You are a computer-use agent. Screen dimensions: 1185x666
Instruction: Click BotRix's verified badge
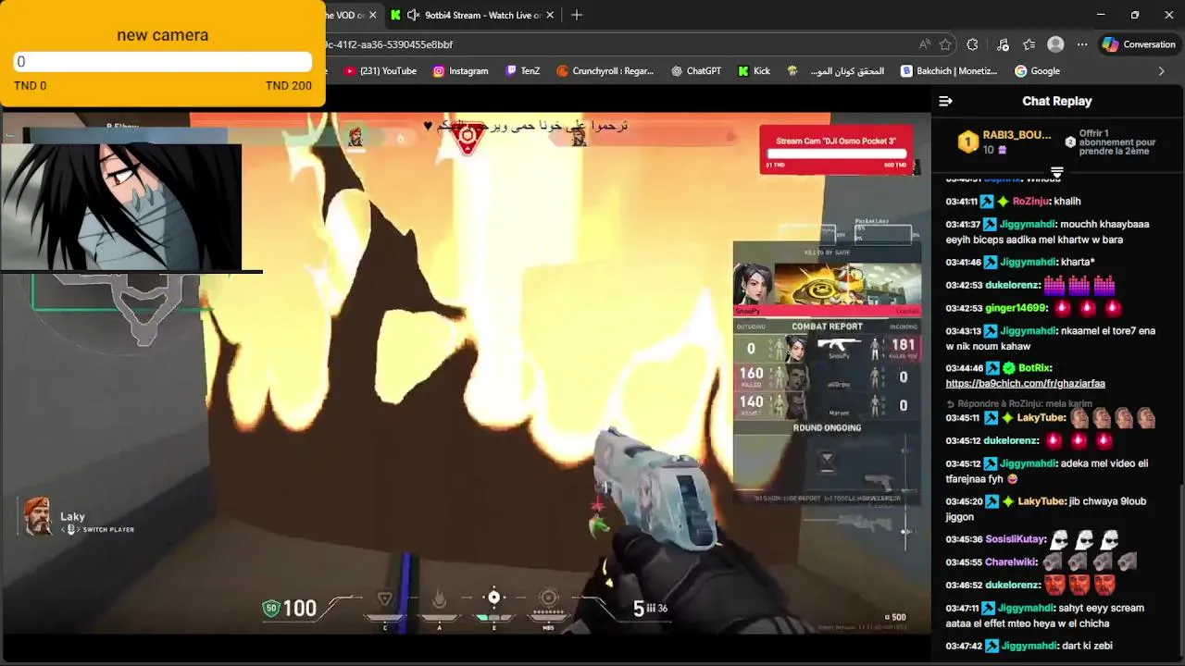tap(1008, 368)
